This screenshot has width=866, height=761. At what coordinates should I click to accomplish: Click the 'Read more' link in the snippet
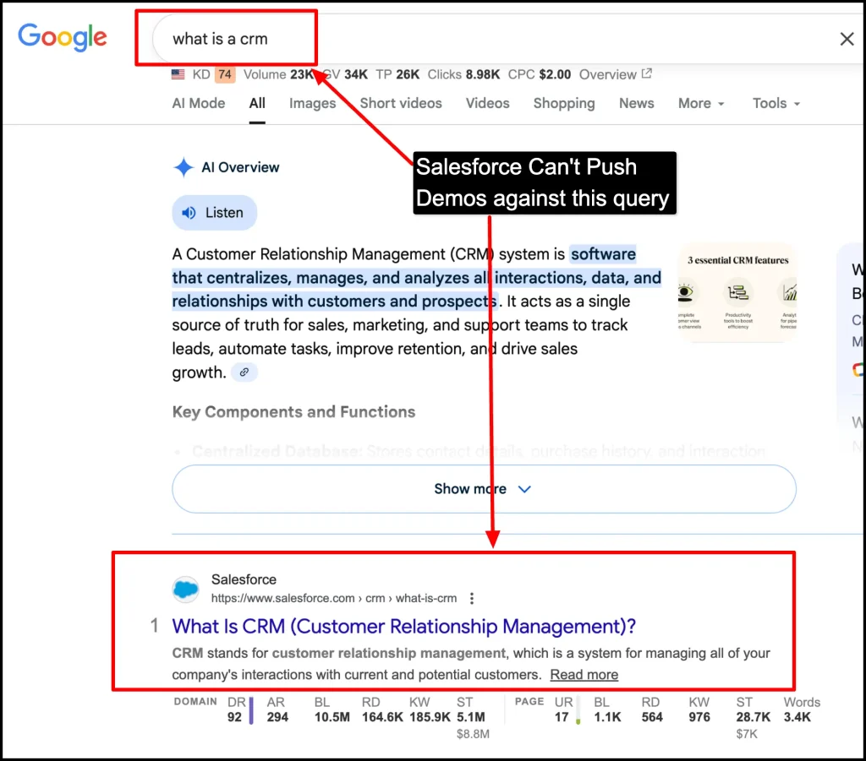584,674
